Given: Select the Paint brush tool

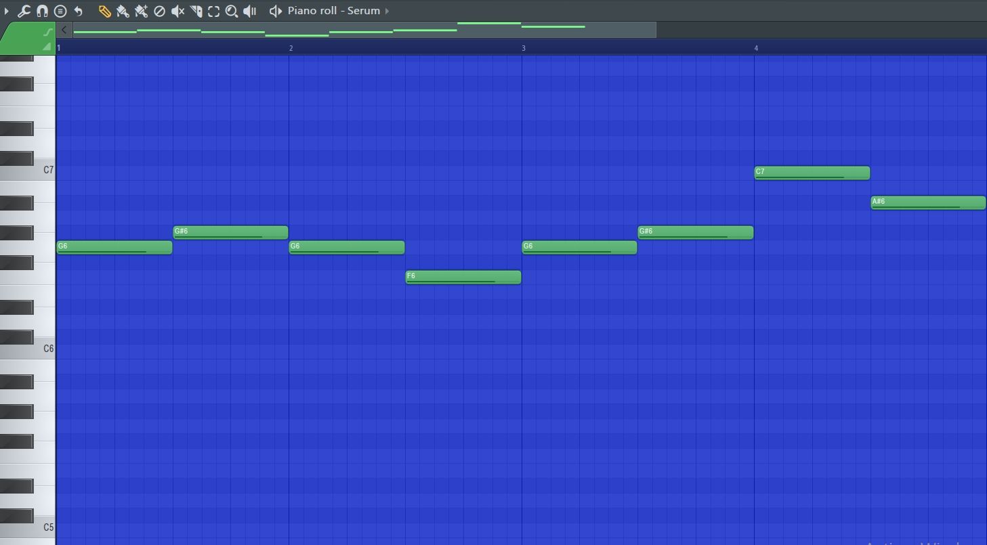Looking at the screenshot, I should 123,11.
